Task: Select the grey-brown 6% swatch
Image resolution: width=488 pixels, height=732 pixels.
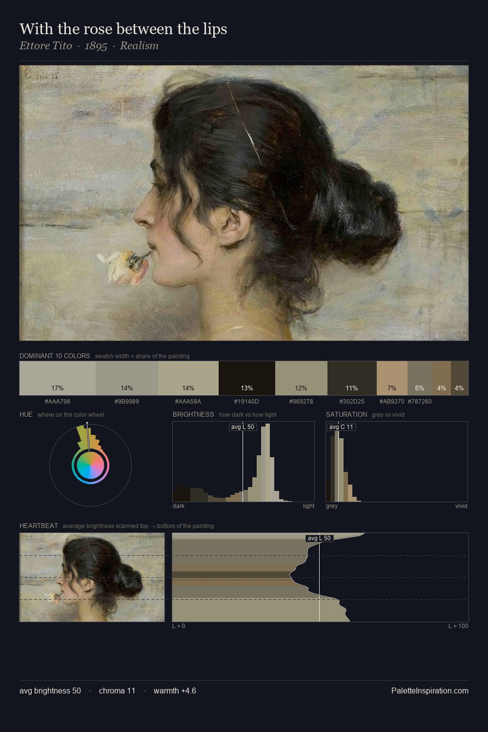Action: coord(420,378)
